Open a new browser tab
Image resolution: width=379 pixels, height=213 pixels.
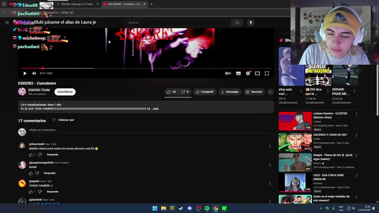(152, 4)
